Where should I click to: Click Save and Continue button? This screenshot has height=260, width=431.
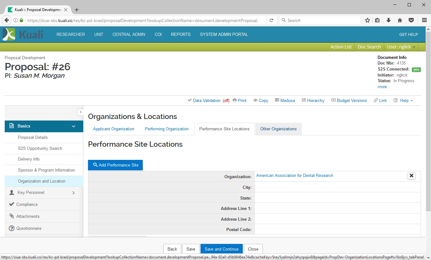[221, 249]
